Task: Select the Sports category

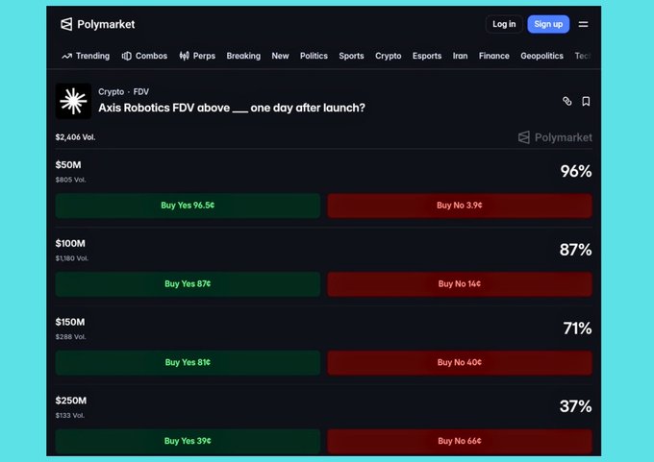Action: click(351, 56)
